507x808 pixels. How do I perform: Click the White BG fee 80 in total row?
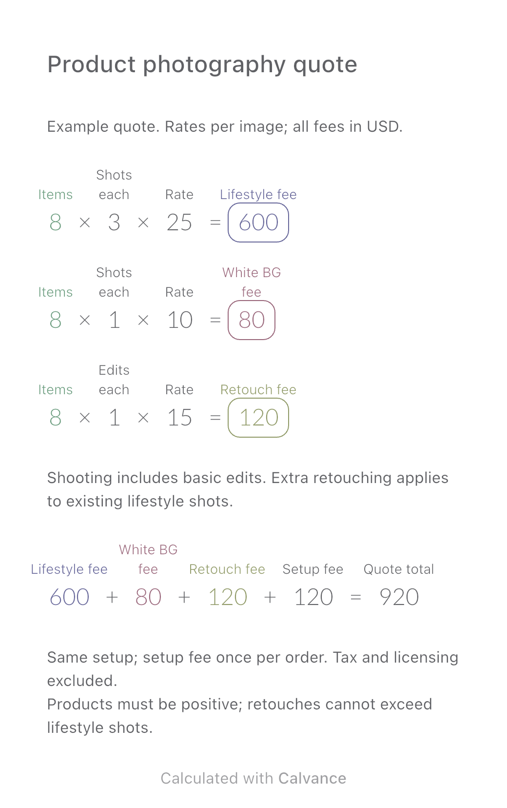tap(148, 597)
